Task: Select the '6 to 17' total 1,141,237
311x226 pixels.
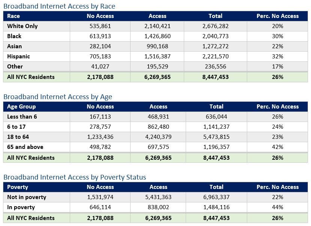Action: point(216,126)
